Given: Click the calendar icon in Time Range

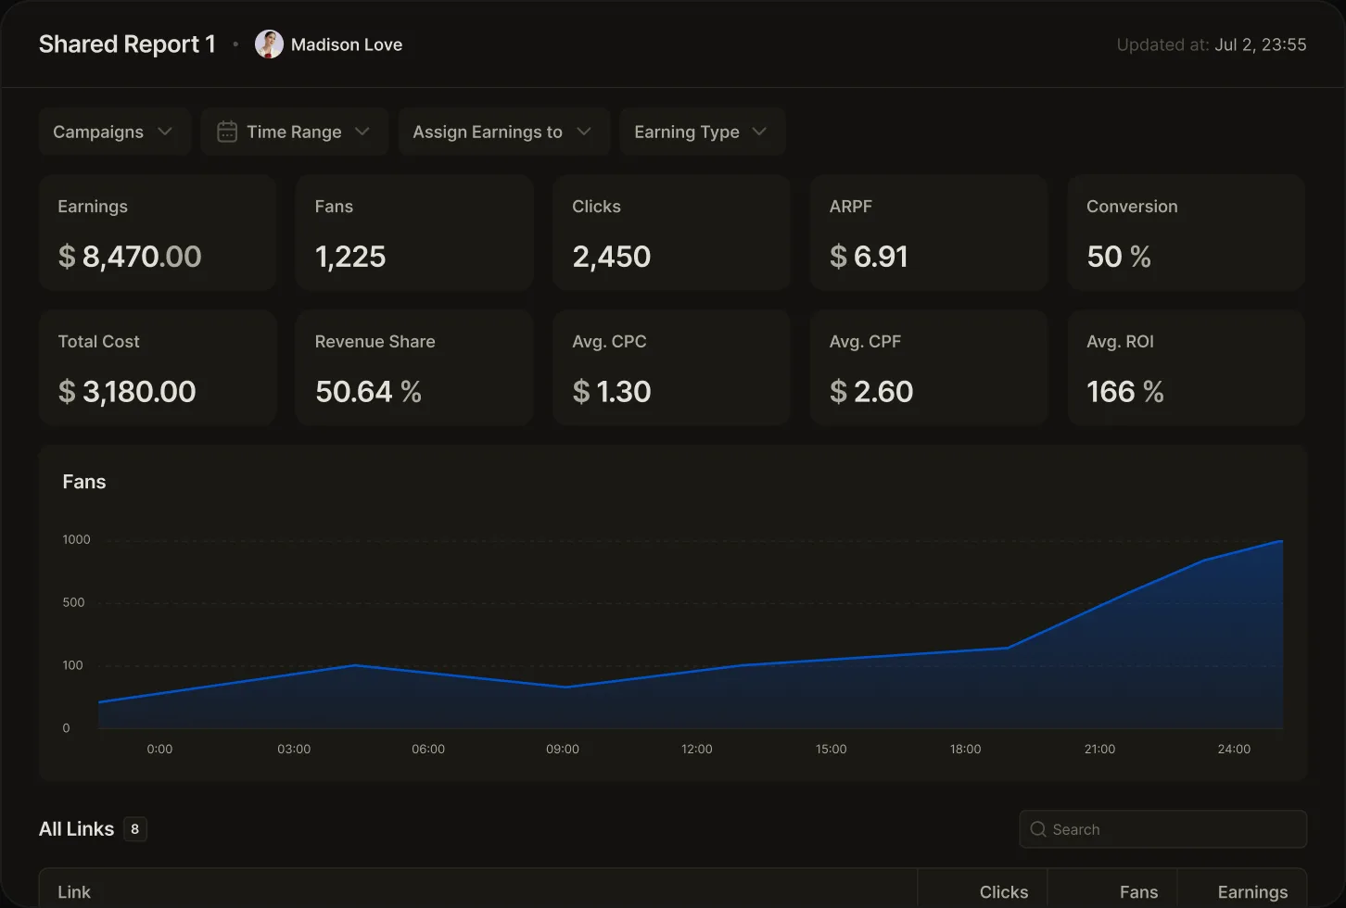Looking at the screenshot, I should pos(227,132).
